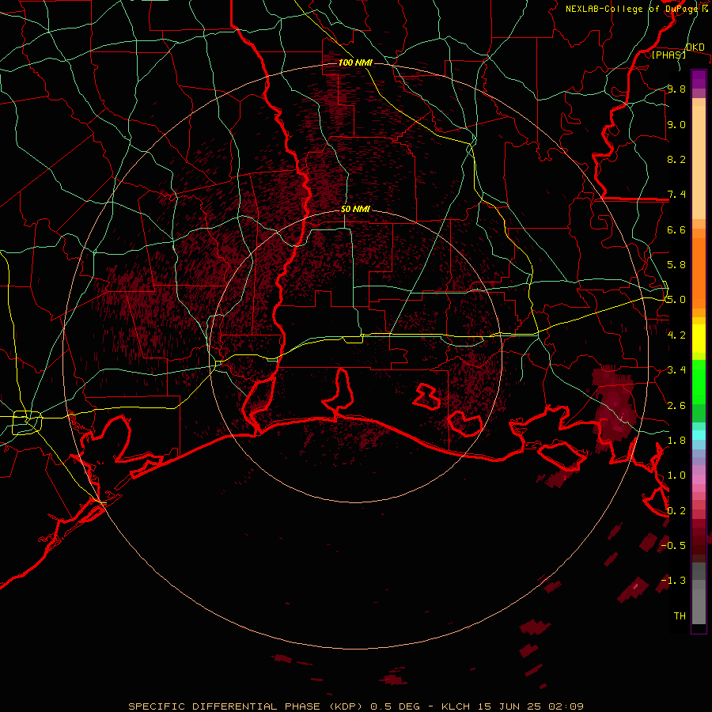Click the 50 NMI range ring label
This screenshot has height=712, width=712.
pos(355,210)
